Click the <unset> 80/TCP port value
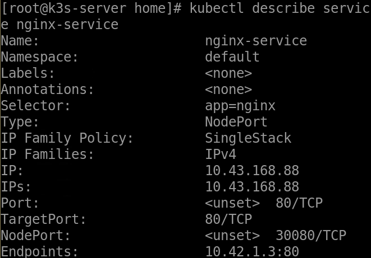 click(264, 203)
